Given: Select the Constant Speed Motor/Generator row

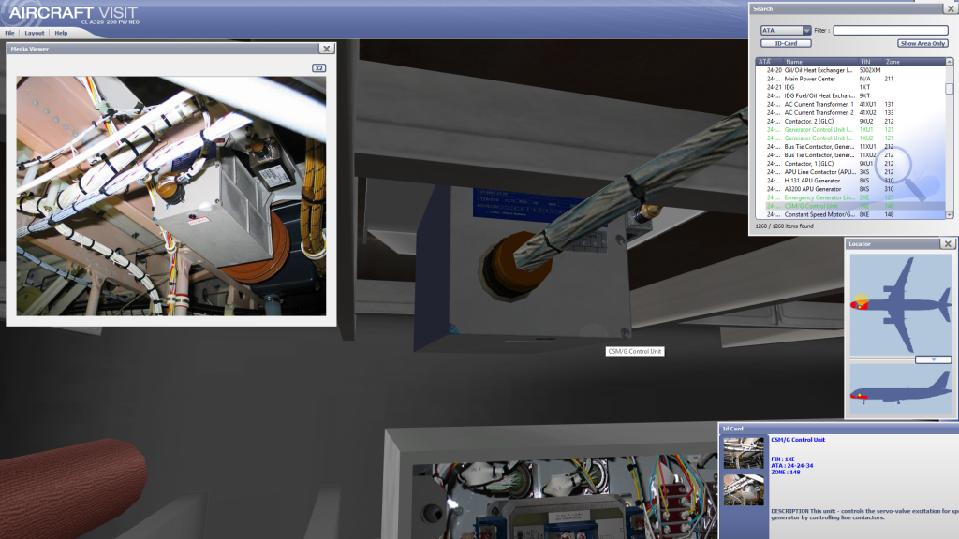Looking at the screenshot, I should pyautogui.click(x=850, y=214).
